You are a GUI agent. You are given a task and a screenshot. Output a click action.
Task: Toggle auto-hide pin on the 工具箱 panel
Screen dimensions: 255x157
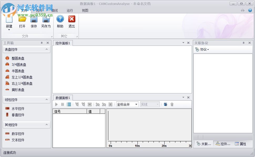[42, 43]
